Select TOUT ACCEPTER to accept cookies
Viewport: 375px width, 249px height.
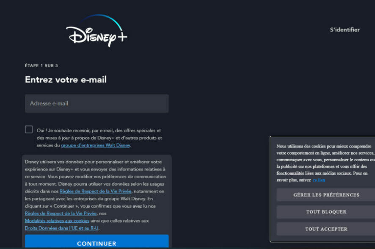point(326,229)
